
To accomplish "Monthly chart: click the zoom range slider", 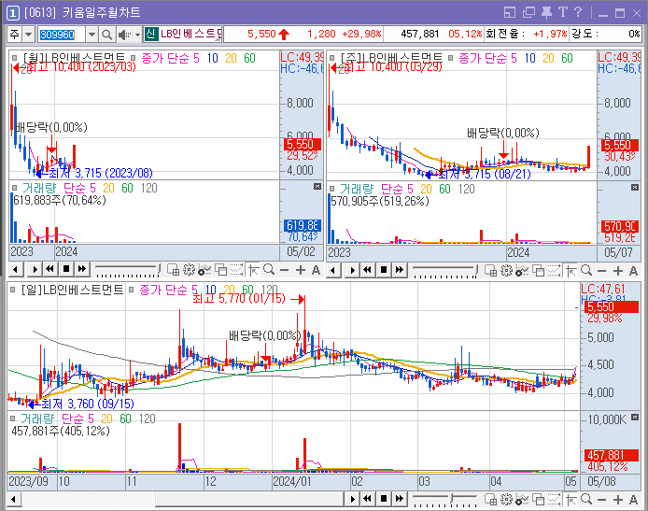I will (x=127, y=270).
